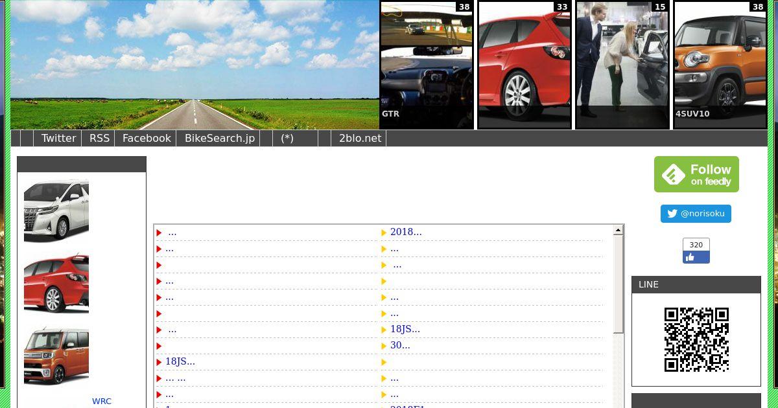778x408 pixels.
Task: Click the country road header banner
Action: [x=194, y=65]
